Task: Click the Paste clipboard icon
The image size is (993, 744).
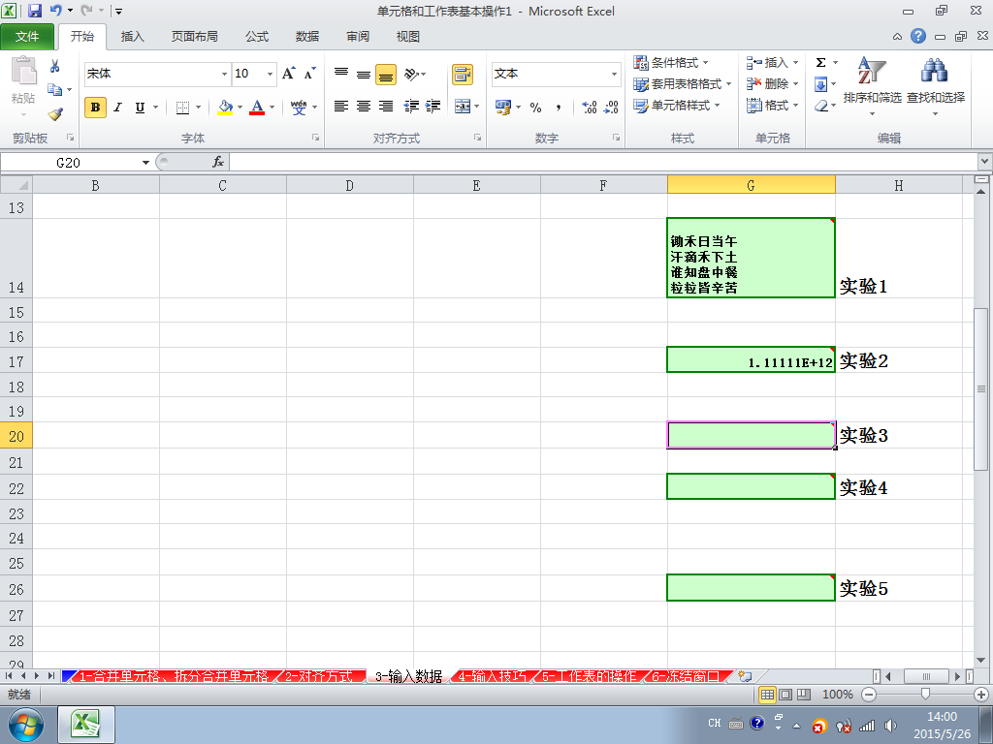Action: [x=23, y=71]
